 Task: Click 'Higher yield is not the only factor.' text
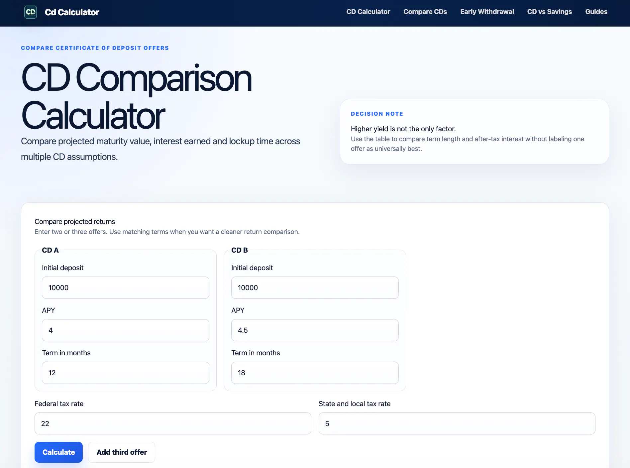pos(403,129)
